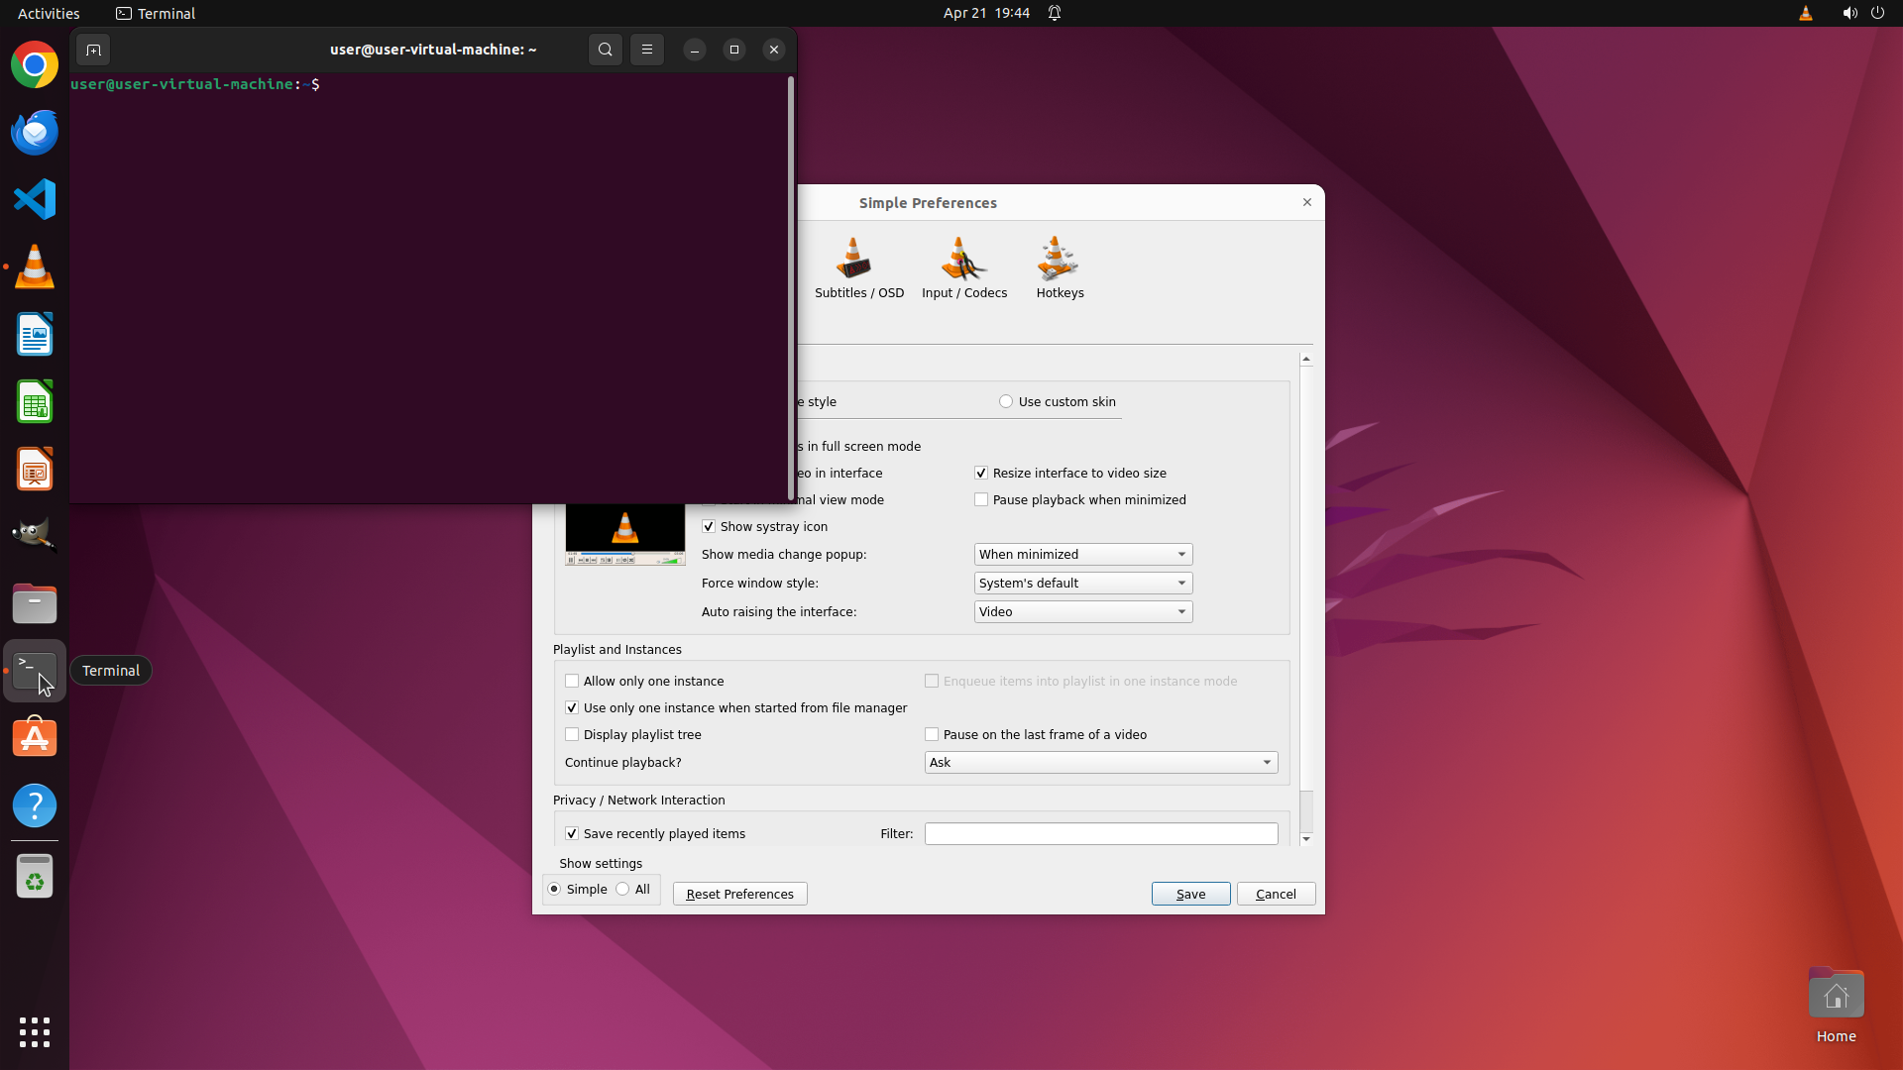Open the VLC system tray icon
Image resolution: width=1903 pixels, height=1070 pixels.
[x=1805, y=13]
